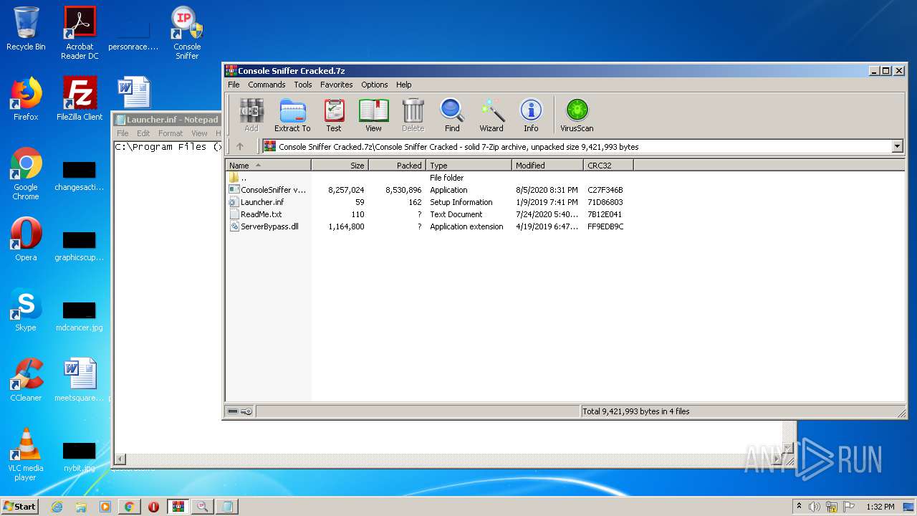The image size is (917, 516).
Task: Open the WinRAR Help menu
Action: click(403, 85)
